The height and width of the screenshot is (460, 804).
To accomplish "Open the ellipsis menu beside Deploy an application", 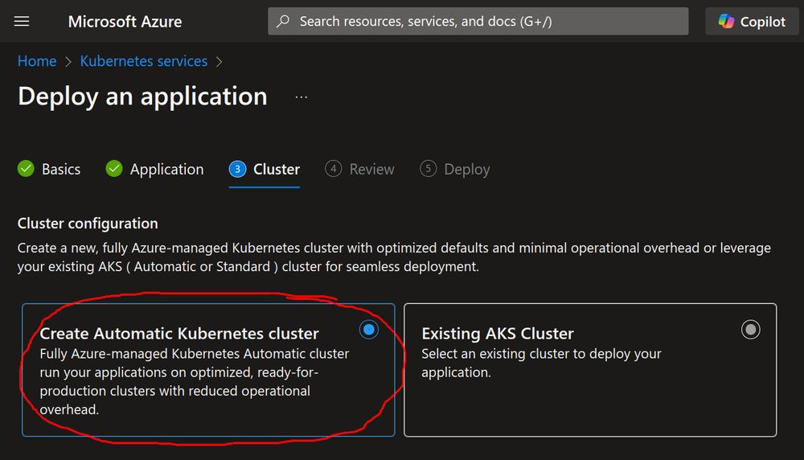I will [301, 97].
